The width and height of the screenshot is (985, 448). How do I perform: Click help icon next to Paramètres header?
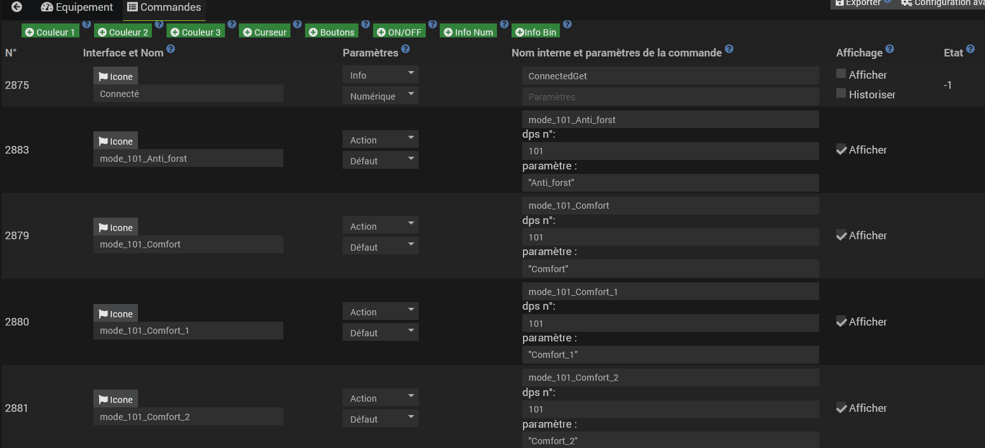click(x=405, y=49)
